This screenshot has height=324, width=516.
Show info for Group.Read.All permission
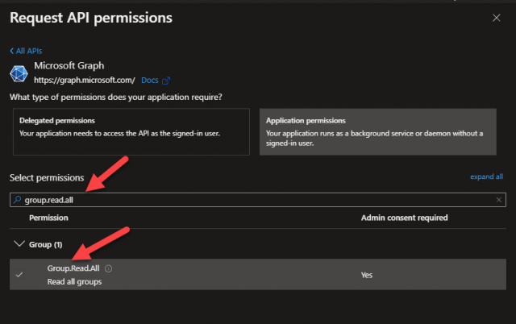[x=108, y=268]
